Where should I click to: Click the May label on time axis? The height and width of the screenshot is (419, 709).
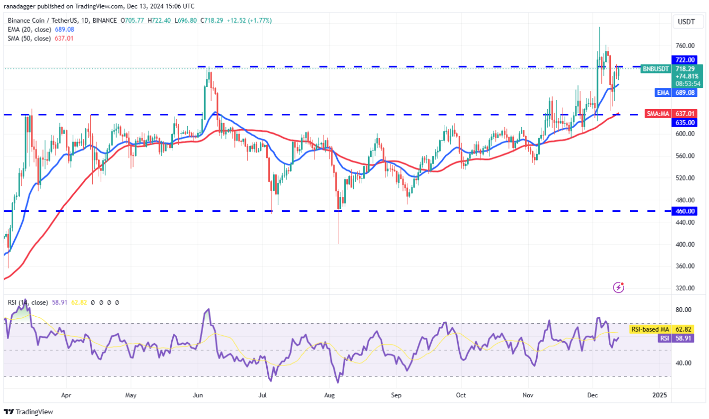(132, 395)
